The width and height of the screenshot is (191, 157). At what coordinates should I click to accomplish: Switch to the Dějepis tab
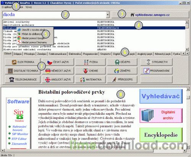coord(18,54)
